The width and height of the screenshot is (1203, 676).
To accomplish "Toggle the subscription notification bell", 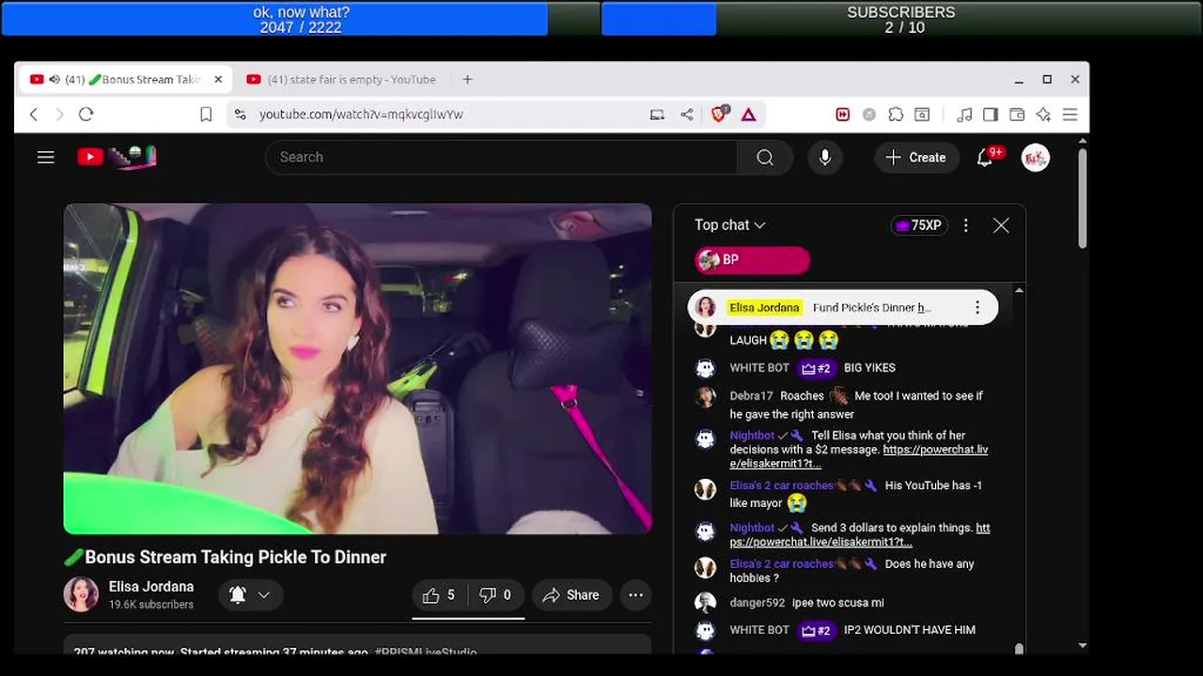I will point(238,595).
